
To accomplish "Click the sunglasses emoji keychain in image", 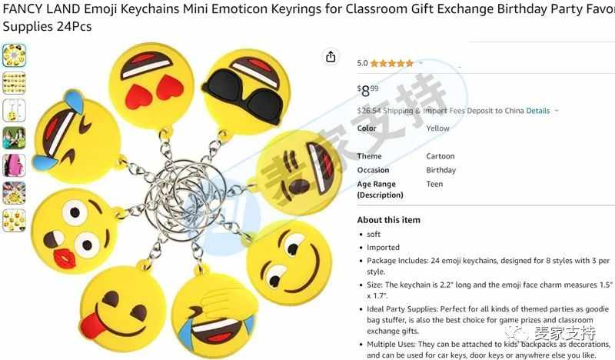I will pos(246,92).
